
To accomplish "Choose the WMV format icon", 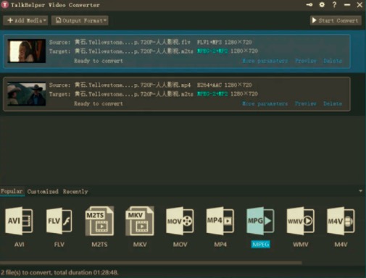I will (x=301, y=221).
